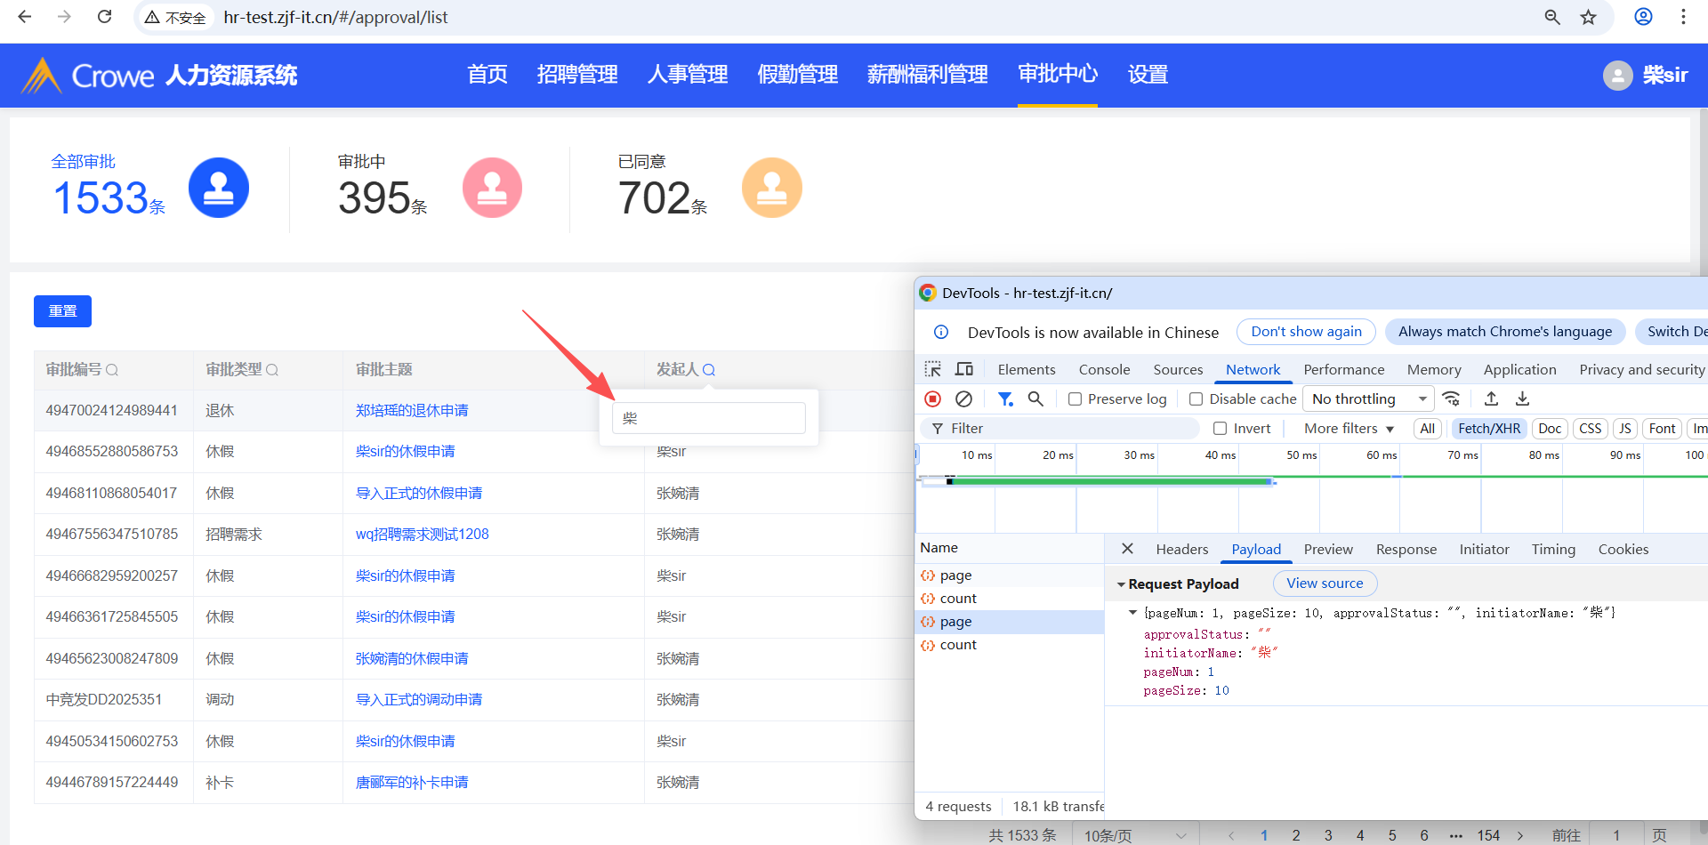Go to the next page arrow in pagination

point(1520,835)
